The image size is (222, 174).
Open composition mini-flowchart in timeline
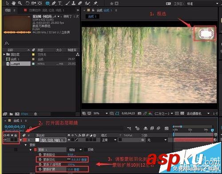click(x=129, y=128)
